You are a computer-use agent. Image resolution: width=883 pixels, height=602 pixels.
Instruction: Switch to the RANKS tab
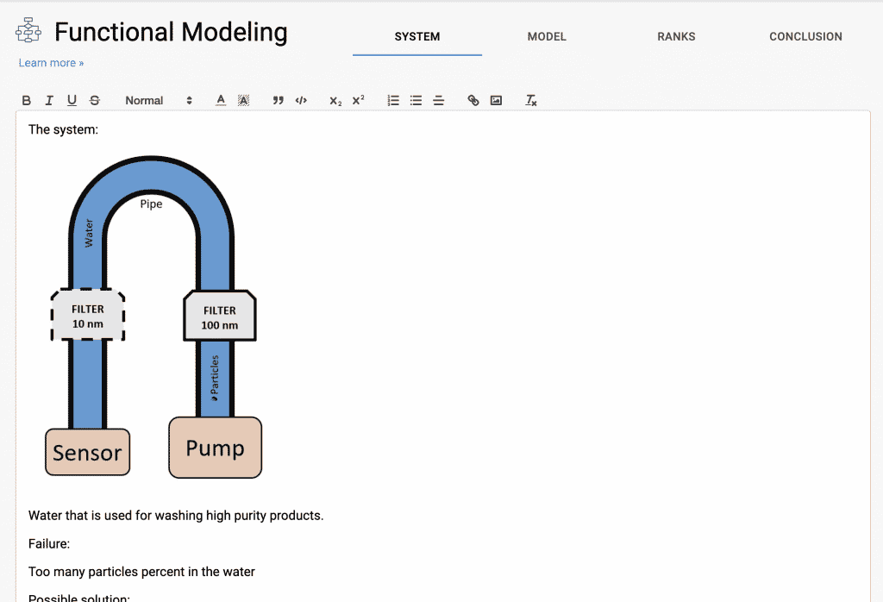(676, 36)
